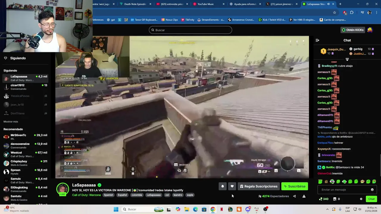This screenshot has width=381, height=214.
Task: Open File Explorer from the taskbar
Action: tap(187, 209)
